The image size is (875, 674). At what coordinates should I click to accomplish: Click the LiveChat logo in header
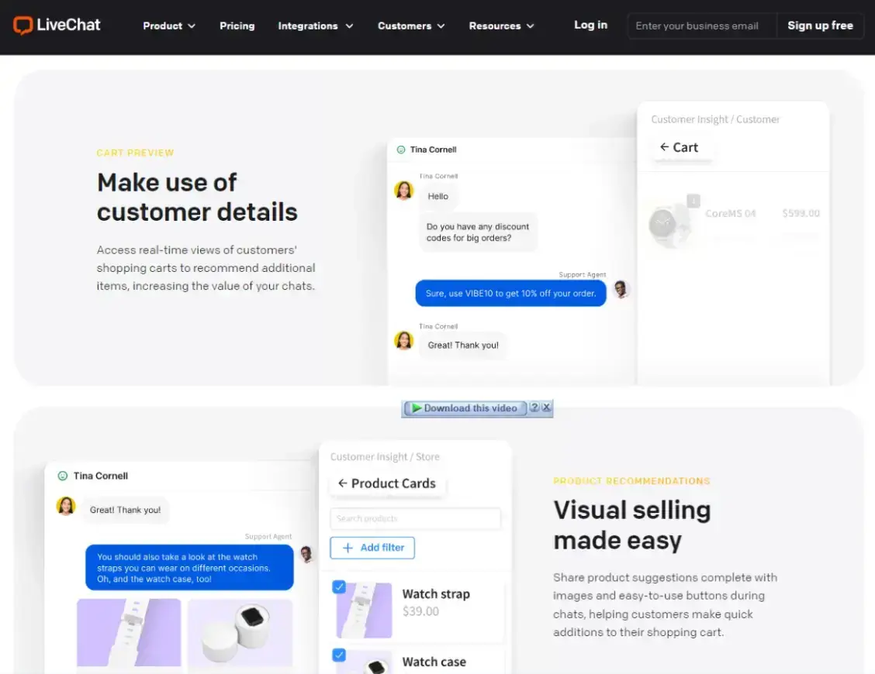[x=57, y=26]
